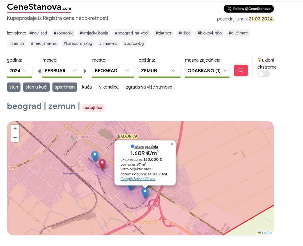Deselect the stan property type filter
Viewport: 303px width, 246px height.
14,87
